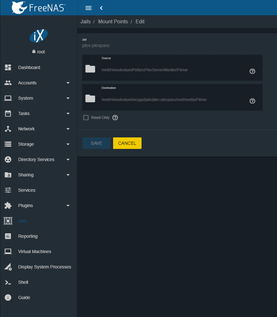Click the Edit breadcrumb text
This screenshot has width=277, height=317.
pyautogui.click(x=140, y=21)
